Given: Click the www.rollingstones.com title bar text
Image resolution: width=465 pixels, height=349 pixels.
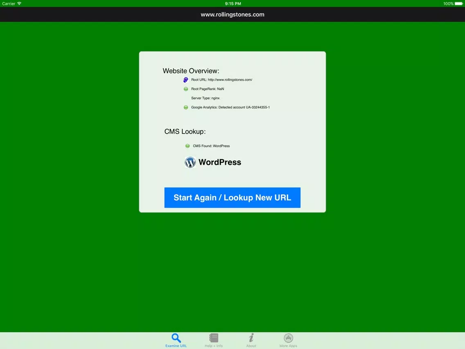Looking at the screenshot, I should 232,15.
